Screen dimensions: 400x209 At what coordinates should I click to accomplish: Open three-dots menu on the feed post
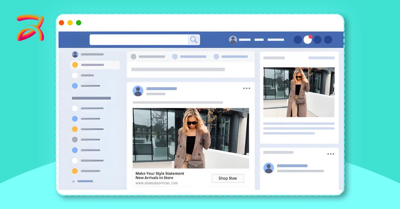click(x=247, y=89)
